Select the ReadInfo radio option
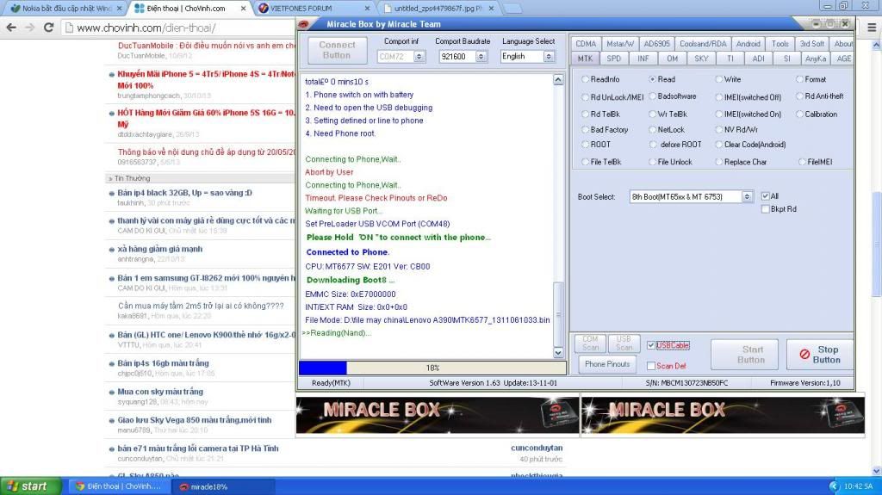The width and height of the screenshot is (882, 495). [586, 79]
